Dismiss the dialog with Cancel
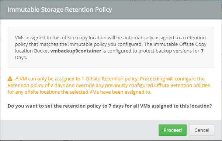222x141 pixels. [x=202, y=130]
